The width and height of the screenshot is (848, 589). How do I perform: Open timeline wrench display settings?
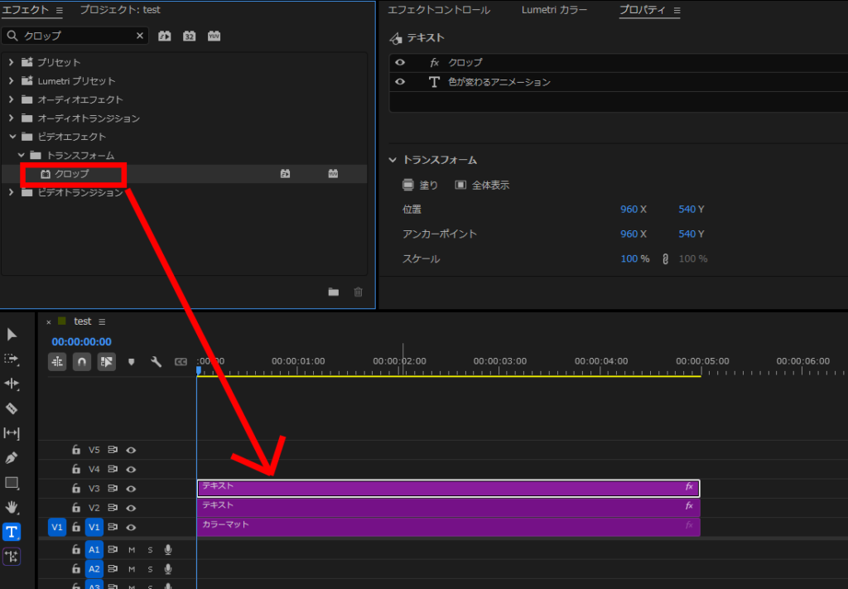click(x=156, y=362)
